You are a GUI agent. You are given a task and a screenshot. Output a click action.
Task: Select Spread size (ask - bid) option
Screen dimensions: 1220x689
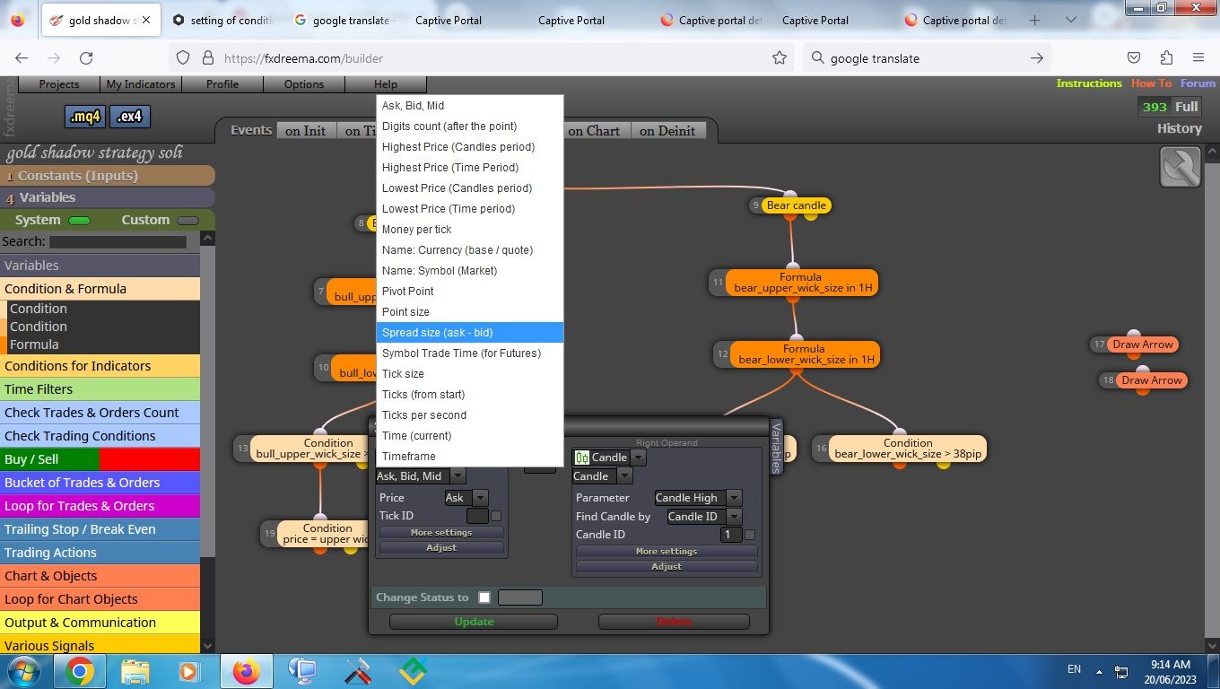tap(470, 333)
